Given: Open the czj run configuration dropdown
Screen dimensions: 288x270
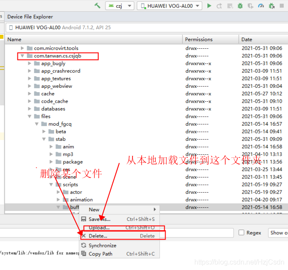Looking at the screenshot, I should point(120,6).
